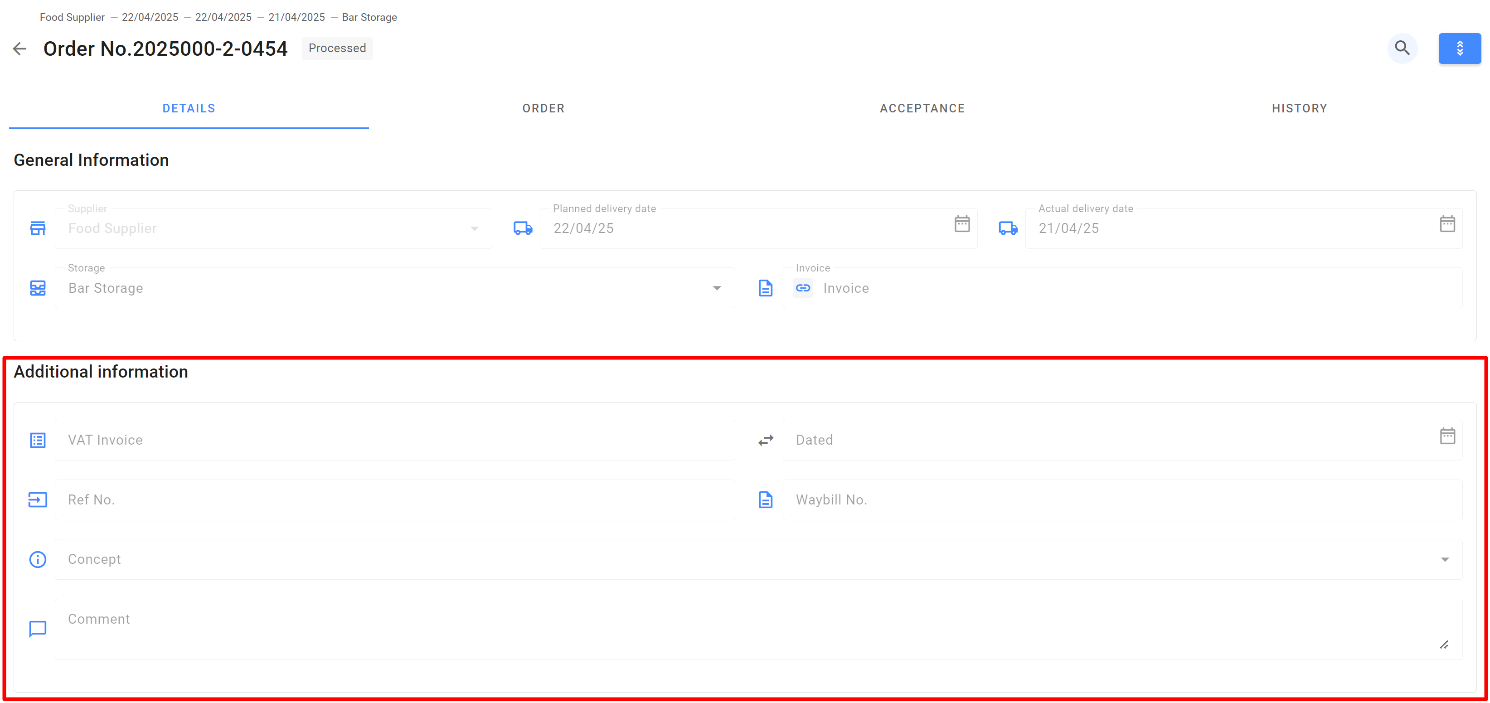Click into the VAT Invoice field

[x=394, y=440]
